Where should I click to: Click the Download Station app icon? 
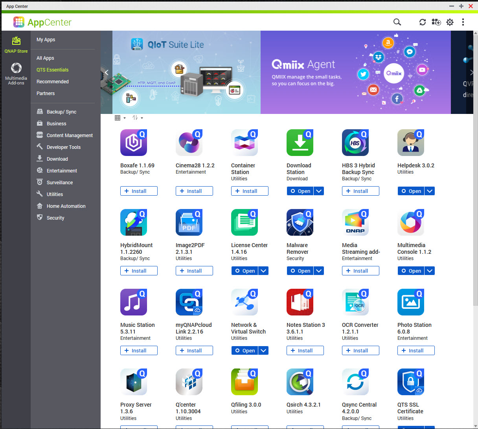pos(300,143)
